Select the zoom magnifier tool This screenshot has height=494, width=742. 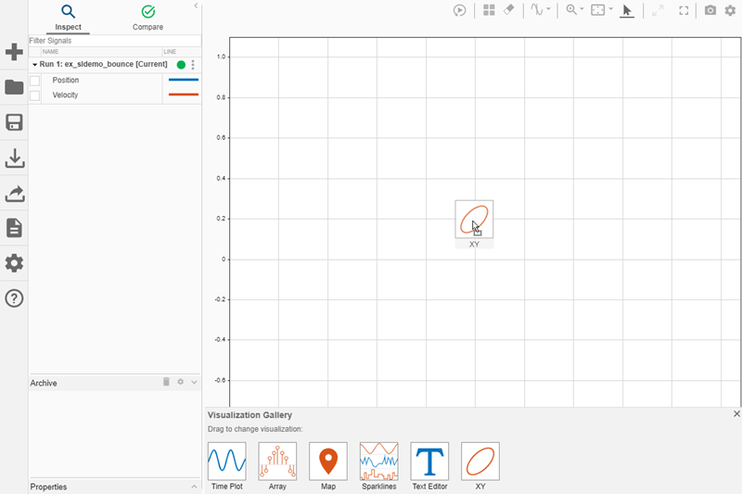click(x=571, y=10)
